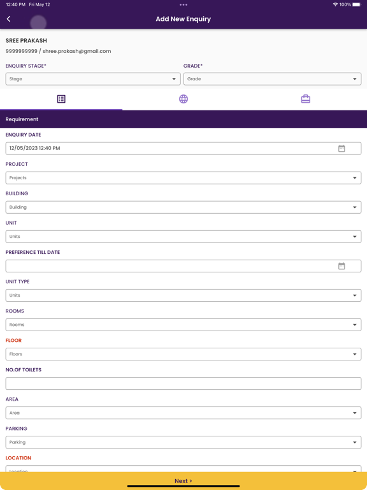The height and width of the screenshot is (490, 367).
Task: Click the FLOOR field label
Action: point(13,340)
